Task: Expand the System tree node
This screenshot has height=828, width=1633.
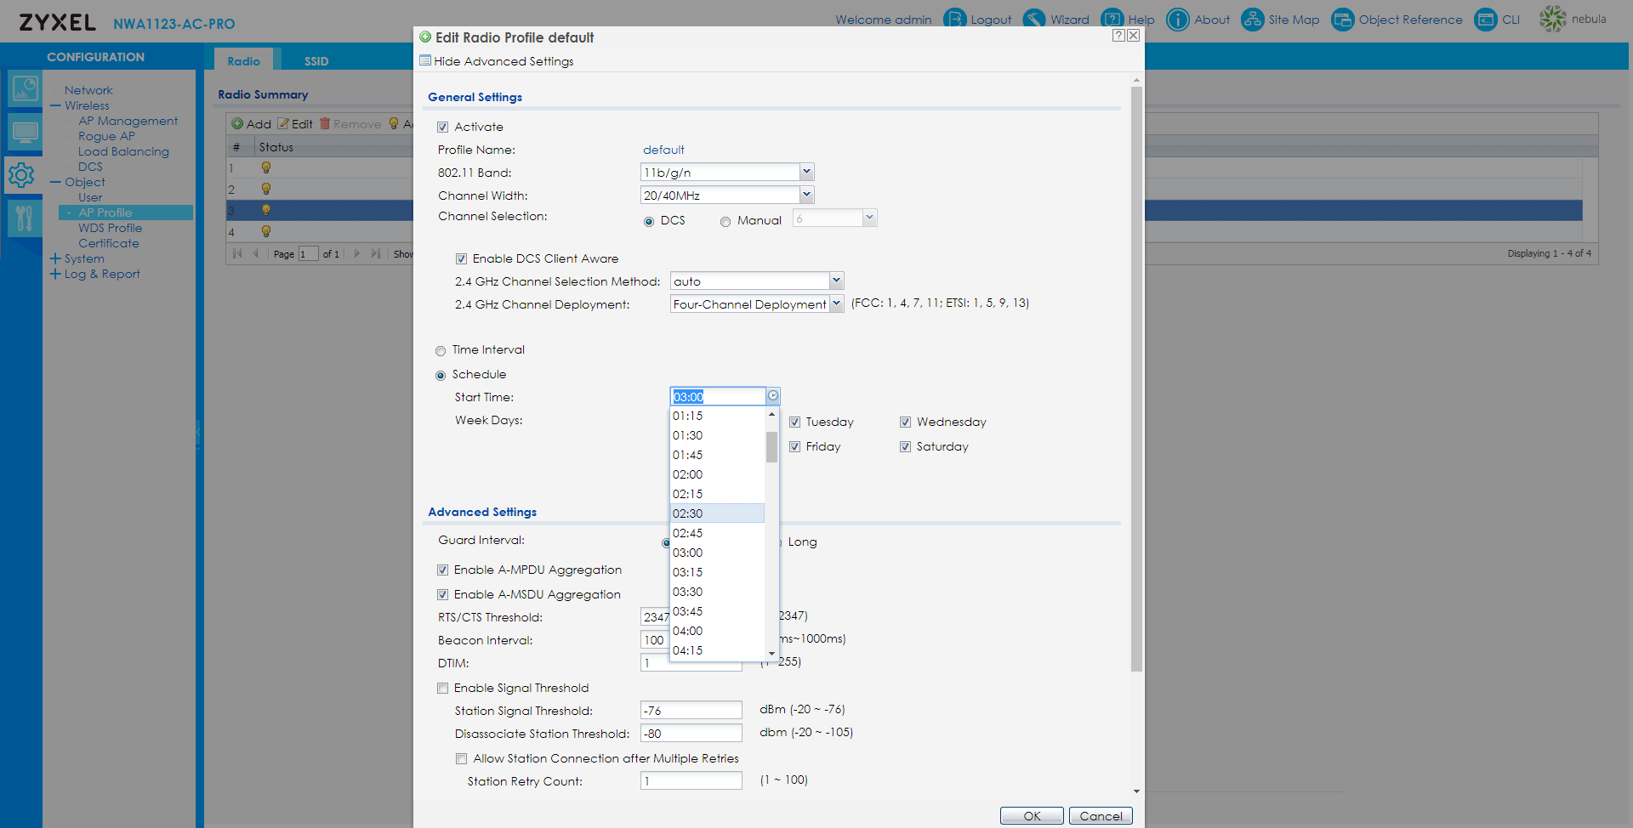Action: click(55, 258)
